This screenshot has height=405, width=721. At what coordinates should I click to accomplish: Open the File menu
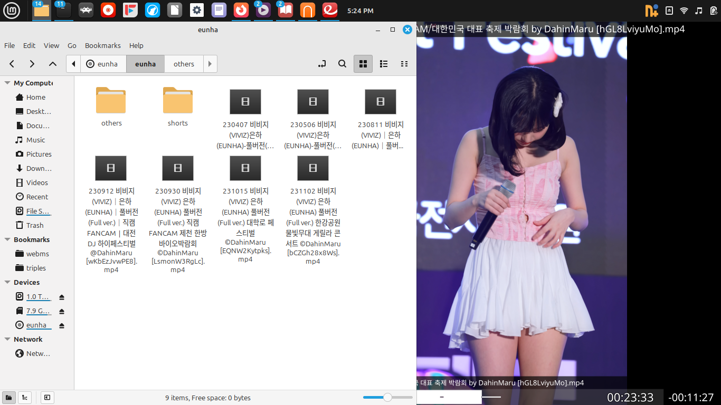10,45
